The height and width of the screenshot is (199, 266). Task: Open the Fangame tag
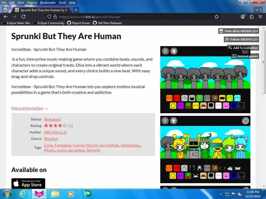pyautogui.click(x=63, y=145)
